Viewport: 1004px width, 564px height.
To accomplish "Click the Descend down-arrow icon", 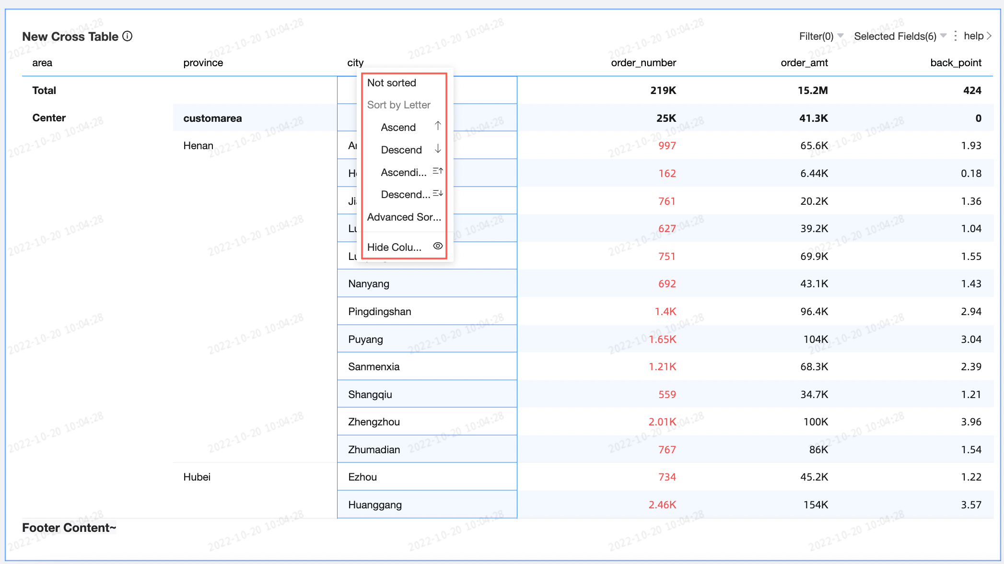I will (x=438, y=149).
